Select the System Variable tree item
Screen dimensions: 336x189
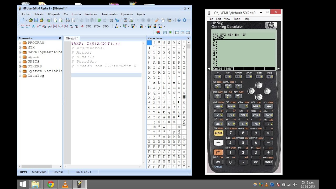[45, 71]
